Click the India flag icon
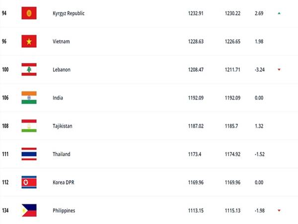This screenshot has height=224, width=298. coord(29,98)
